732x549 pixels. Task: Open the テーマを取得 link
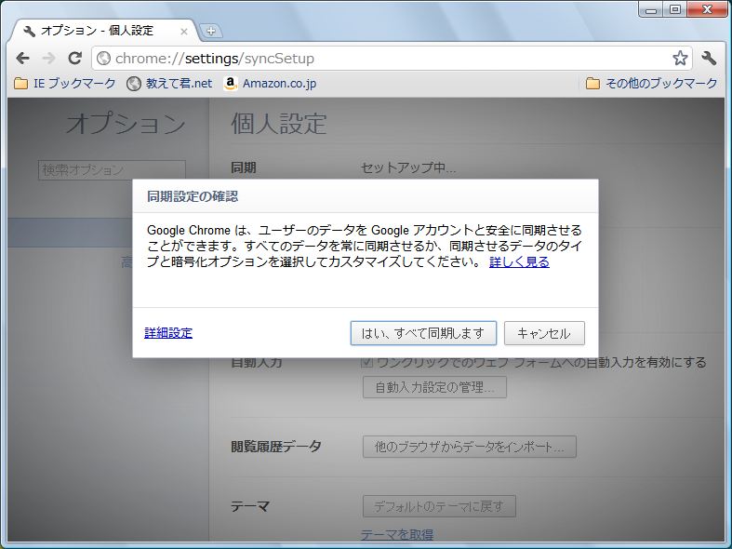397,534
